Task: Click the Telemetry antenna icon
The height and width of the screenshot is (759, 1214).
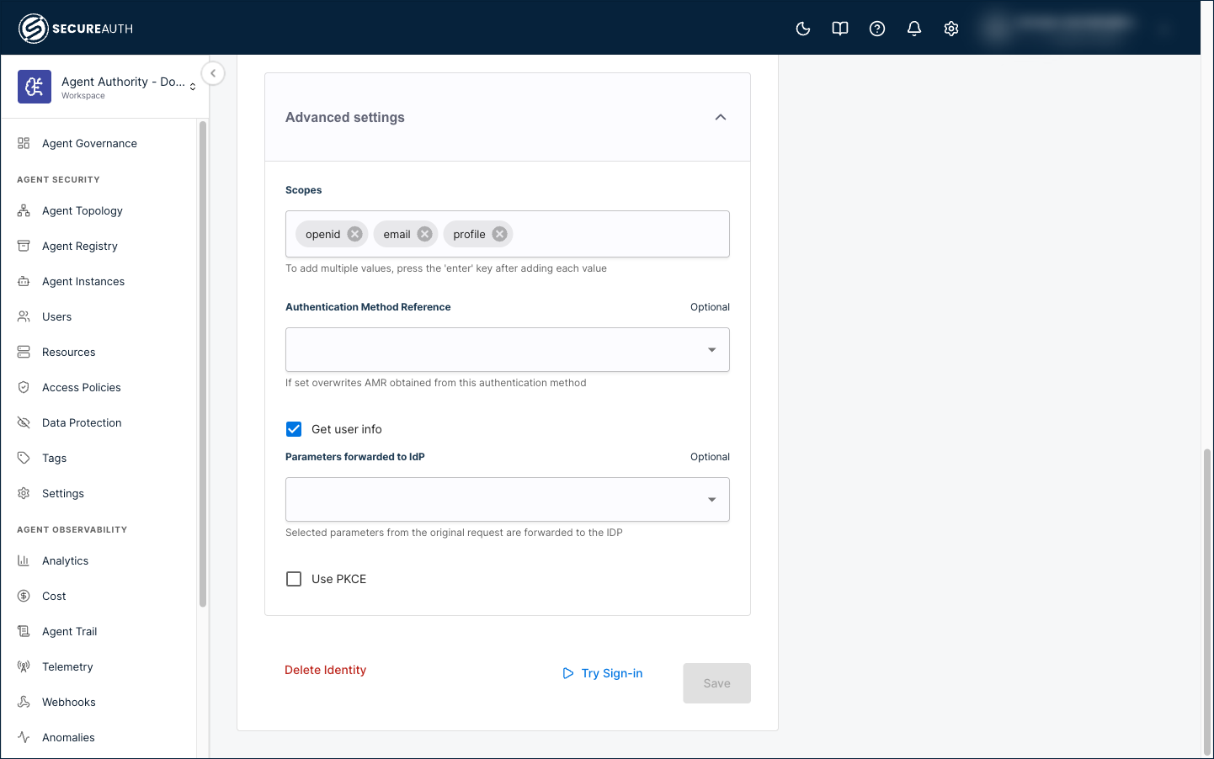Action: coord(24,666)
